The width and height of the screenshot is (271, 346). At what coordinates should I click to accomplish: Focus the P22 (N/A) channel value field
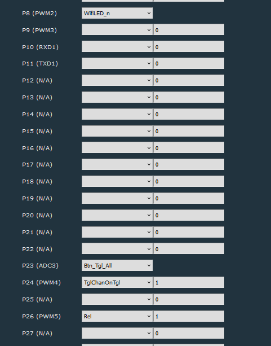click(x=189, y=249)
